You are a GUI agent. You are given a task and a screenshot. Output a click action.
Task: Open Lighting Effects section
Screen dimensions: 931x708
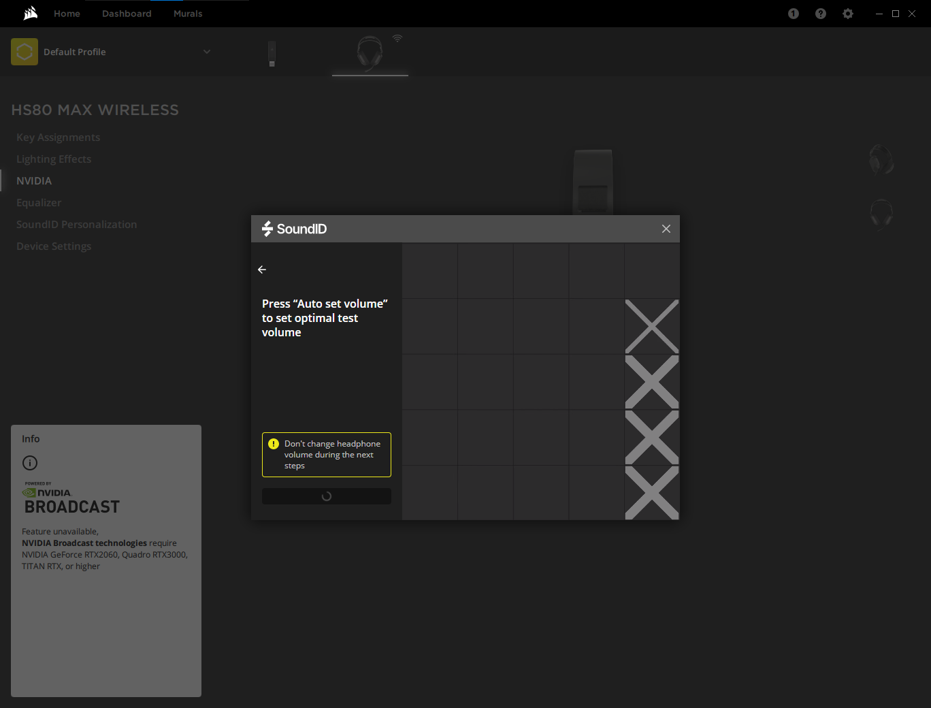click(54, 159)
